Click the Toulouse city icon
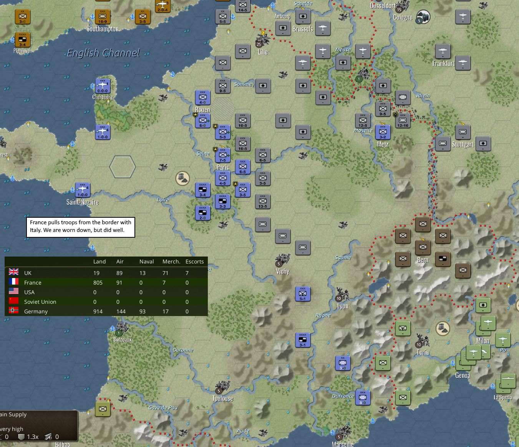Image resolution: width=519 pixels, height=447 pixels. [x=222, y=387]
